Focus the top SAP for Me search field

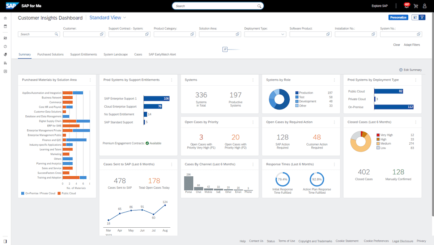(218, 6)
